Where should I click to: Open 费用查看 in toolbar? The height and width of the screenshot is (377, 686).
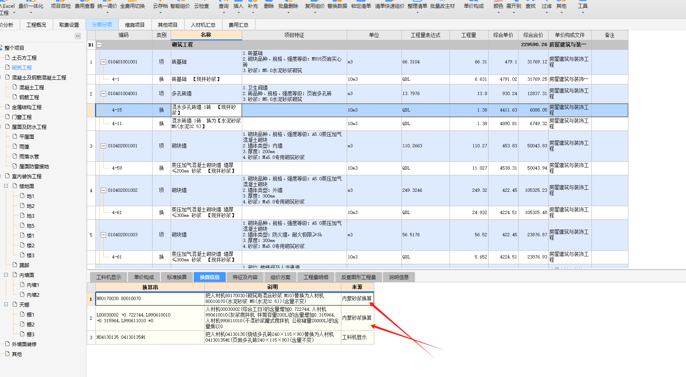[x=85, y=6]
